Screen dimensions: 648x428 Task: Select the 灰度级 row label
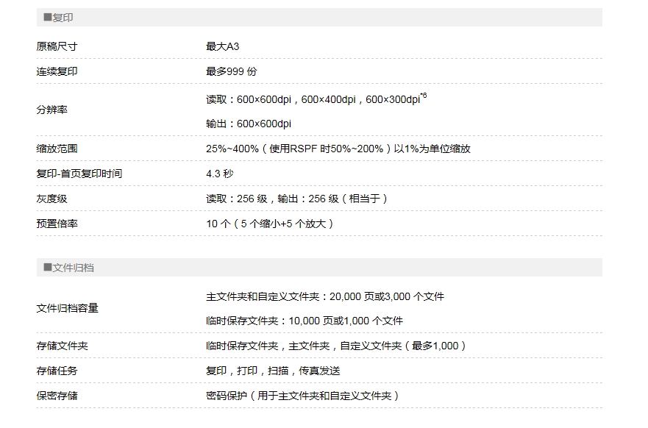pyautogui.click(x=51, y=199)
